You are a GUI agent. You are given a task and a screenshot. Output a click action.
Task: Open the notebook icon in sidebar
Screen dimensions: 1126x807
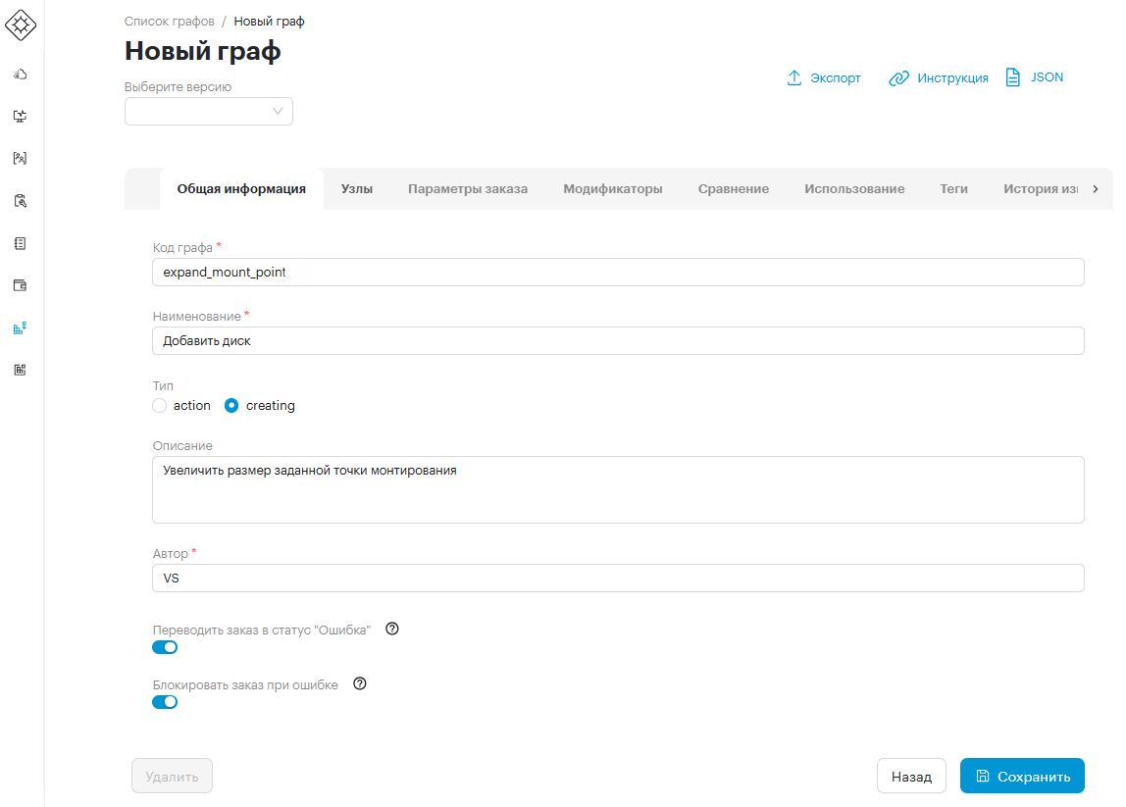pos(20,243)
